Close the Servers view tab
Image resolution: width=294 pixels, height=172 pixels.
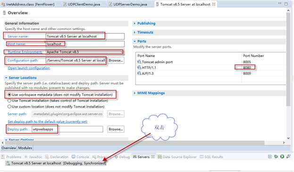pyautogui.click(x=153, y=157)
